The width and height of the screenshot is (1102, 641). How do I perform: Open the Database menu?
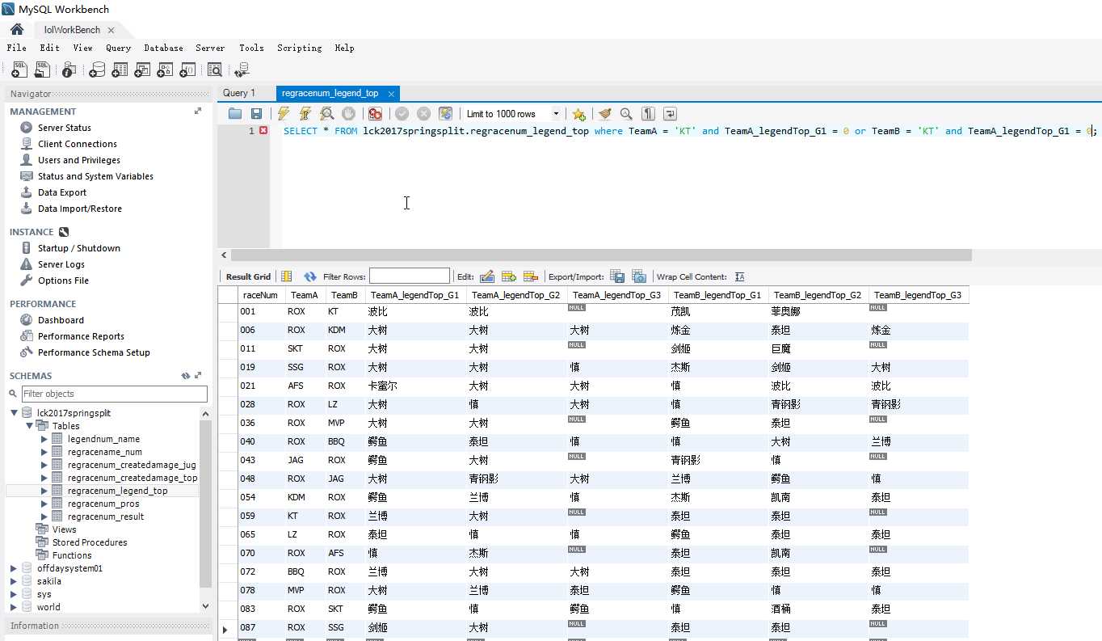[163, 48]
